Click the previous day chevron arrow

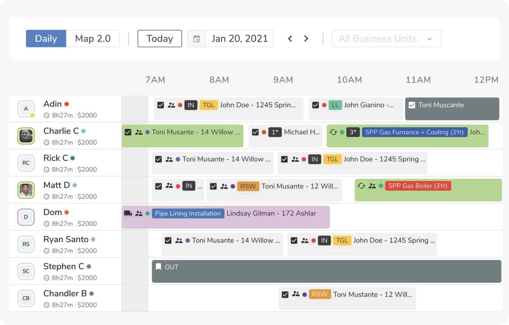click(290, 39)
